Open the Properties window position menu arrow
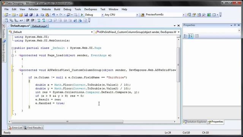243x137 pixels. click(231, 25)
